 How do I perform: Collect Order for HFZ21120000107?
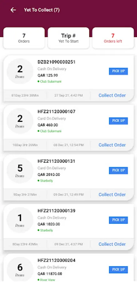coord(112,145)
